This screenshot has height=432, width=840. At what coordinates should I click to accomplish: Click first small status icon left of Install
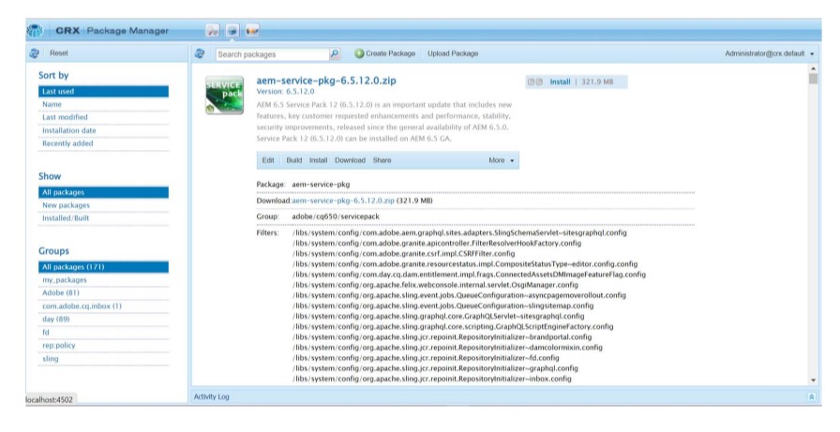pos(531,82)
